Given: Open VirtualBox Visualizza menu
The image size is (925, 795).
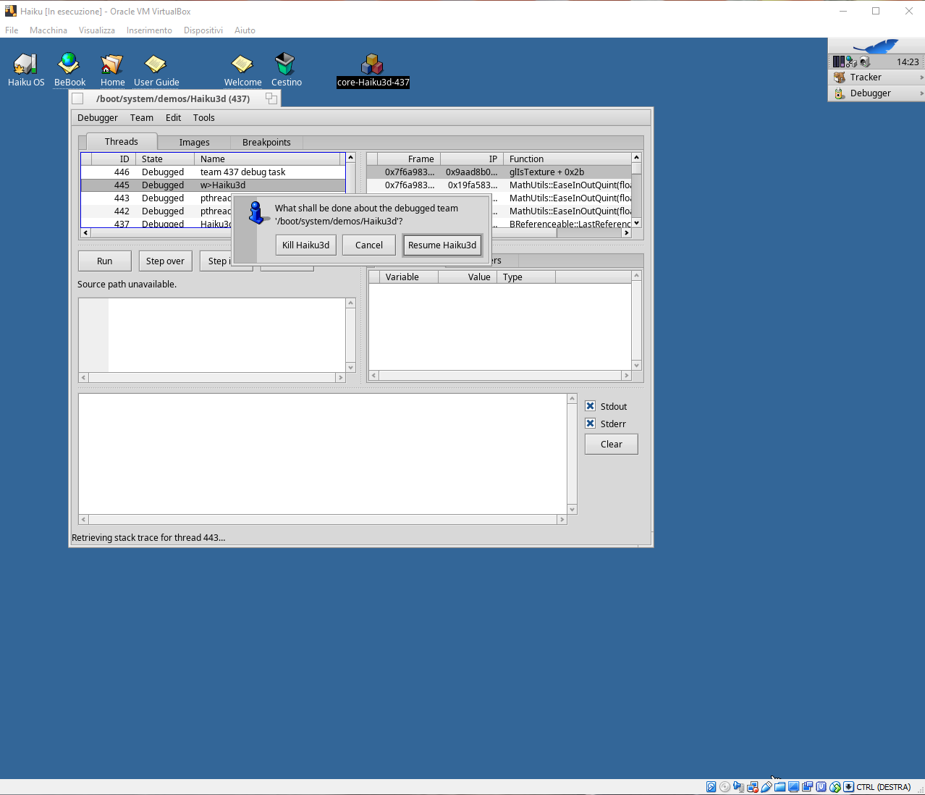Looking at the screenshot, I should [97, 30].
